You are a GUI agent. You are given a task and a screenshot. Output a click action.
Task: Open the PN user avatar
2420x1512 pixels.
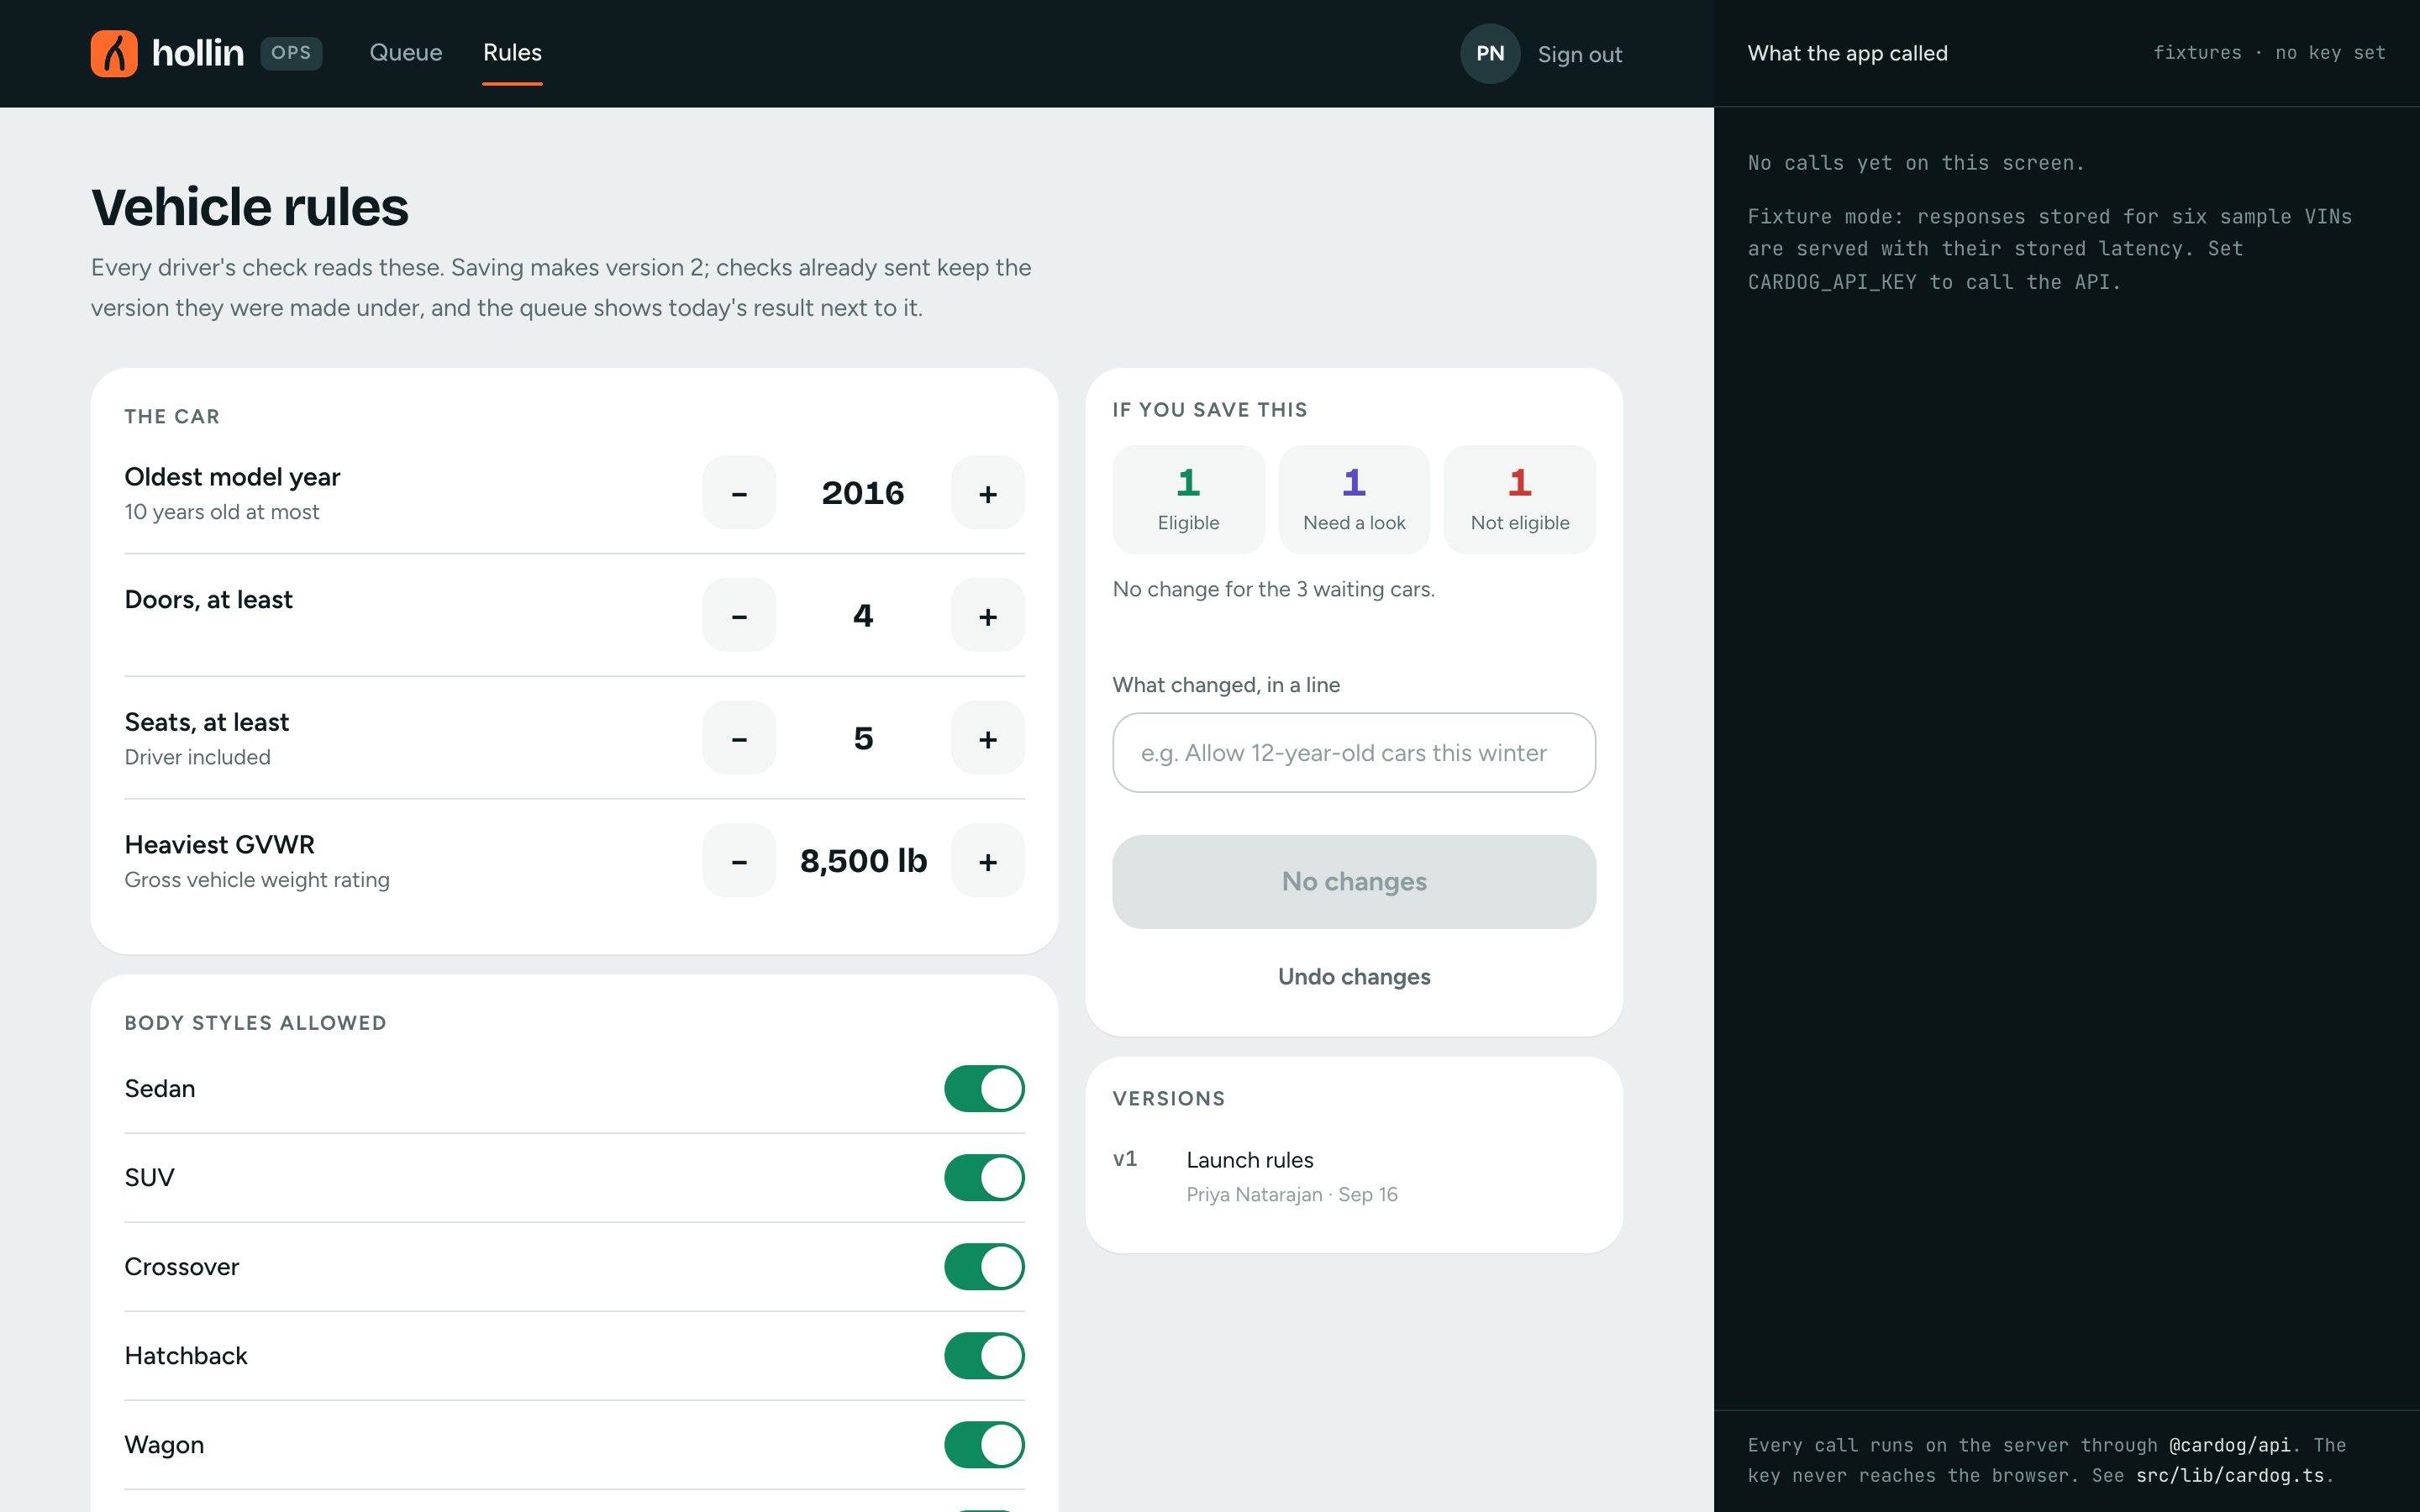click(1490, 54)
